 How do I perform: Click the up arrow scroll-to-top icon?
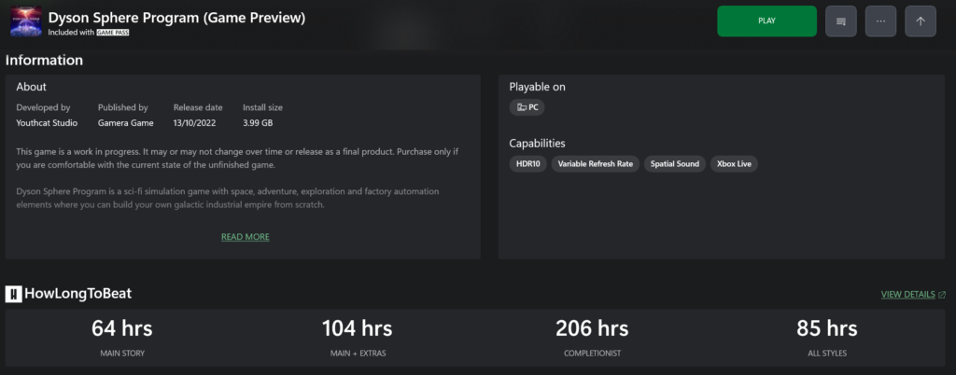click(921, 21)
